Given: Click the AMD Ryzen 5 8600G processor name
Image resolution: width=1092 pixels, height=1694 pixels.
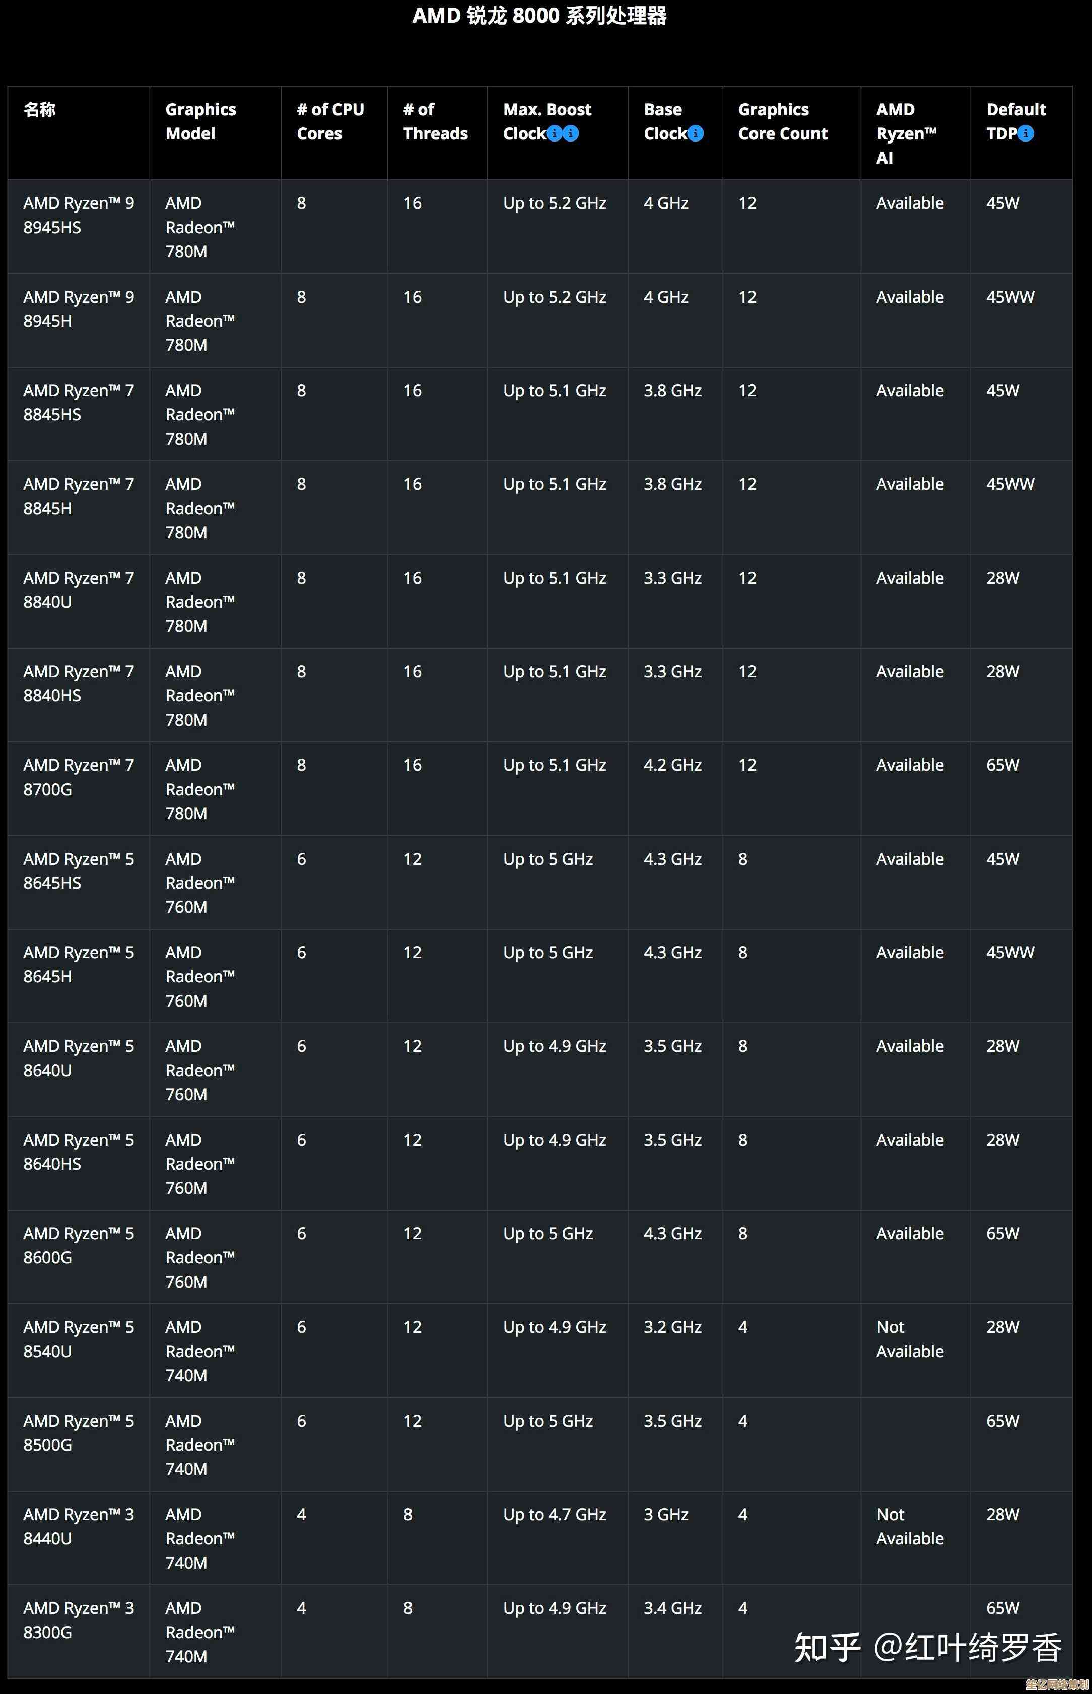Looking at the screenshot, I should click(78, 1245).
